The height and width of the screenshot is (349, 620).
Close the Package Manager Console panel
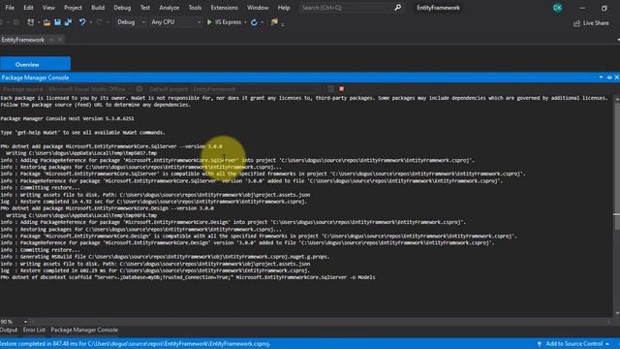pyautogui.click(x=616, y=78)
